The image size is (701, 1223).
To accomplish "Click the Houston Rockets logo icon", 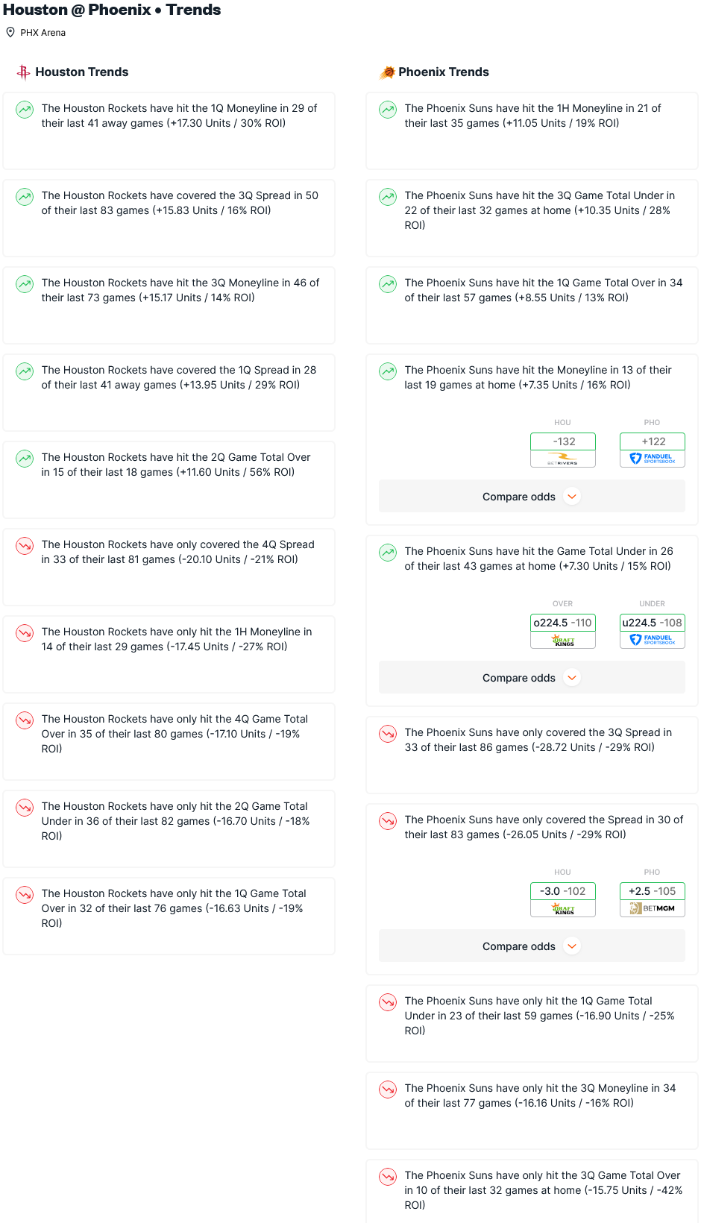I will tap(24, 72).
